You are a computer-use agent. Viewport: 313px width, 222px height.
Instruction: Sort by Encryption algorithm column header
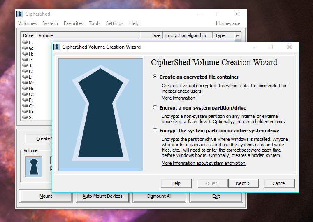coord(188,35)
